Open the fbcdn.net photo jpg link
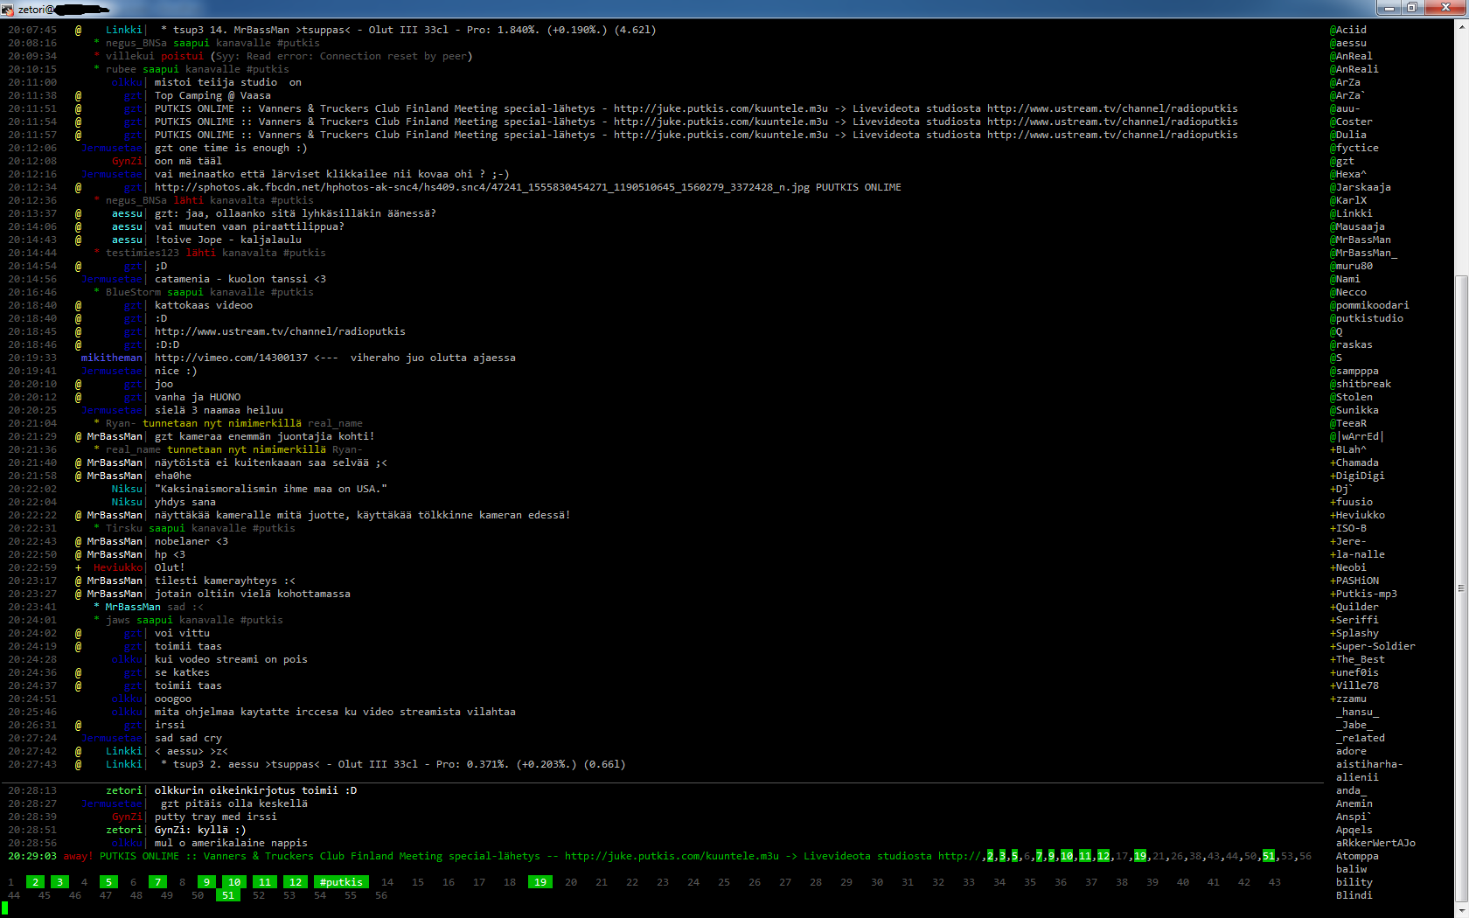Screen dimensions: 1469x918 [482, 187]
